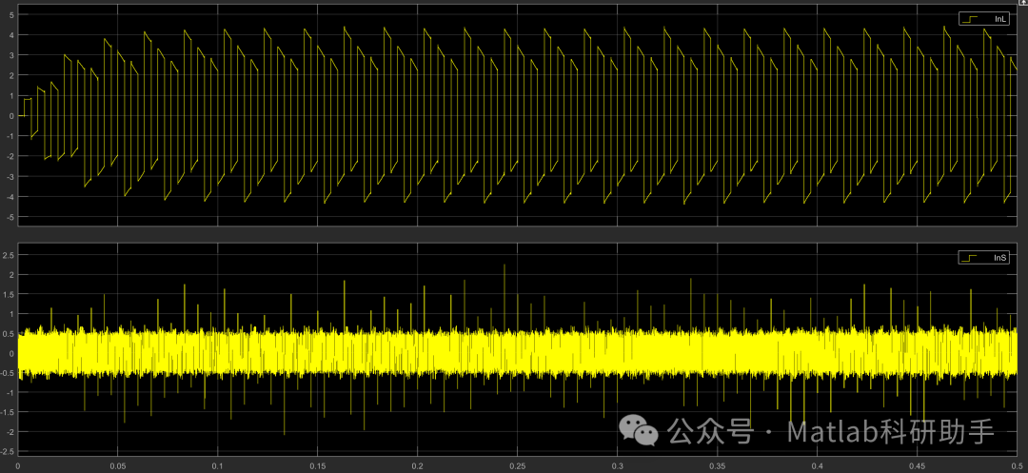Click the 5 label on InL y-axis
The height and width of the screenshot is (473, 1028).
11,15
